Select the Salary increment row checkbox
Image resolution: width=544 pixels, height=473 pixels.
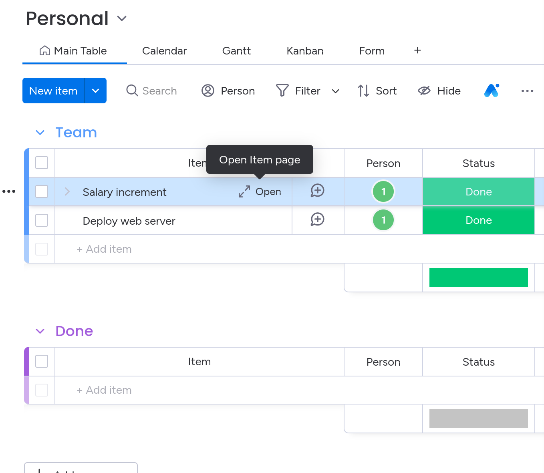(42, 191)
